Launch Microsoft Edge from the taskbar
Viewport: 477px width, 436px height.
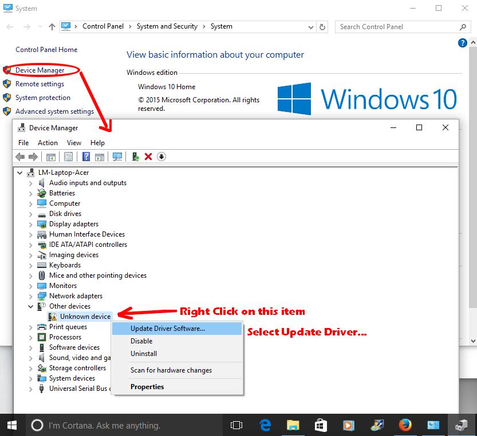coord(265,425)
